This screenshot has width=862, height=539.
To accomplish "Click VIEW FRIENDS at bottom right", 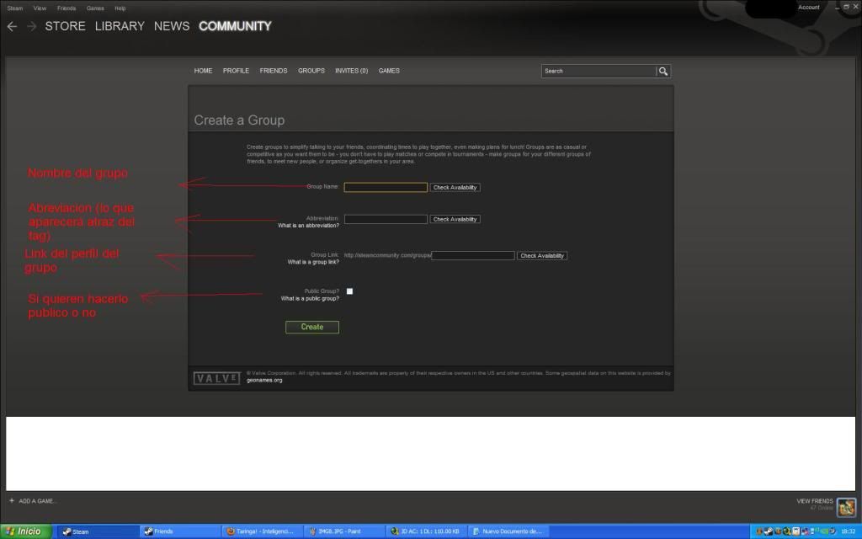I will coord(815,501).
